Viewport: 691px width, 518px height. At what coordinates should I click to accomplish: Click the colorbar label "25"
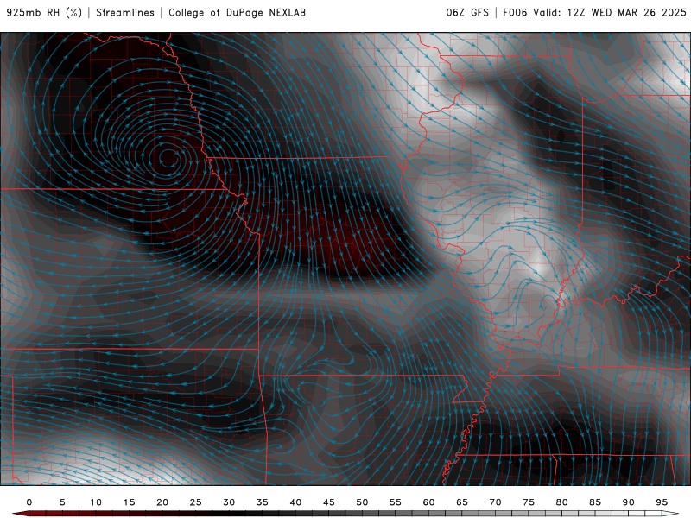196,502
